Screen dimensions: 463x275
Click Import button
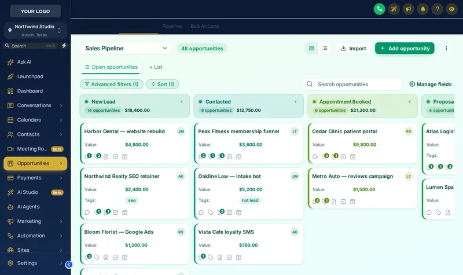click(353, 48)
